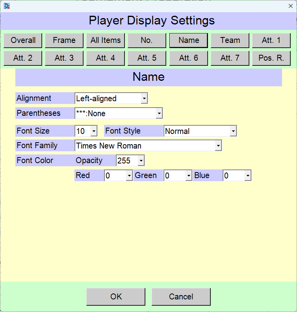Screen dimensions: 297x312
Task: Select the Name tab button
Action: point(189,41)
